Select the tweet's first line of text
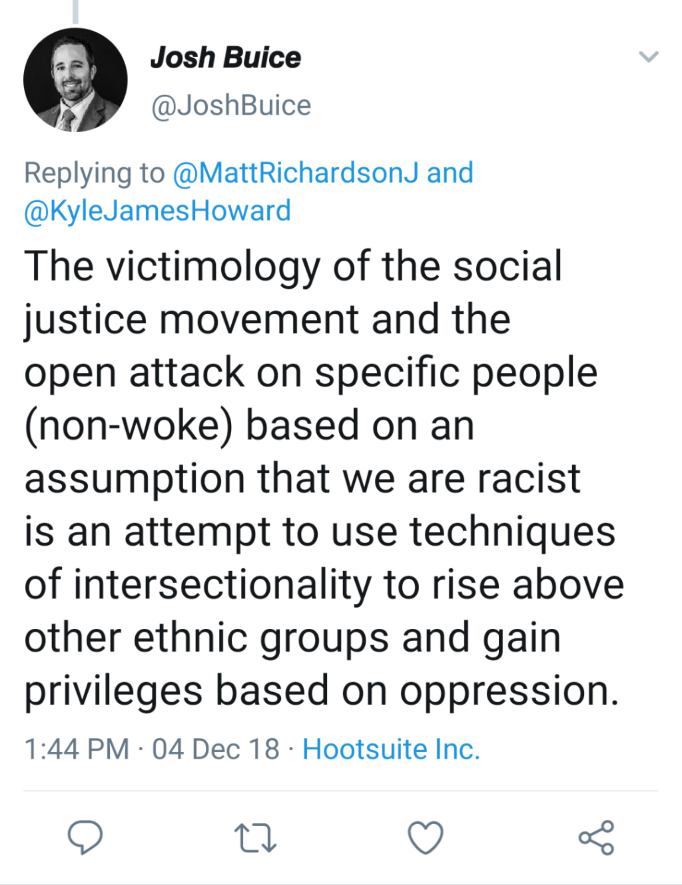The image size is (682, 885). 293,267
